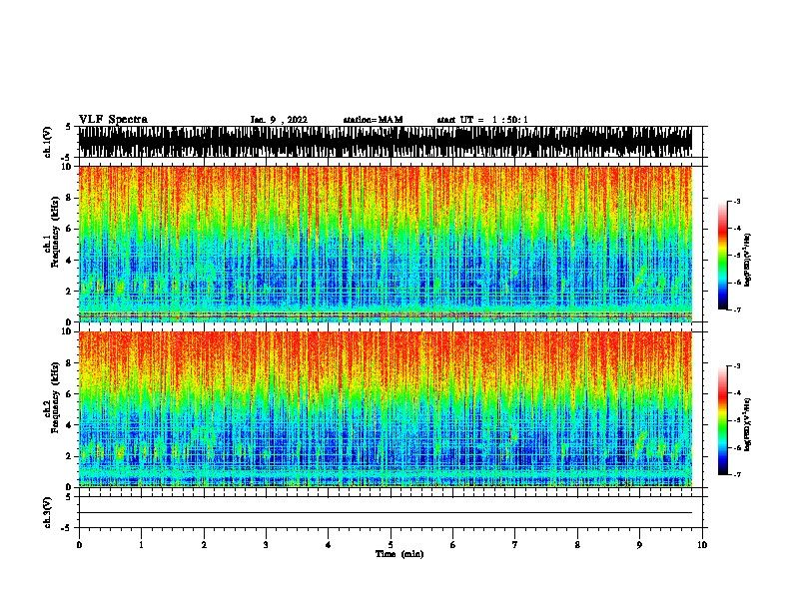Click the "5" tick on the time axis
Screen dimensions: 791x611
pos(391,545)
